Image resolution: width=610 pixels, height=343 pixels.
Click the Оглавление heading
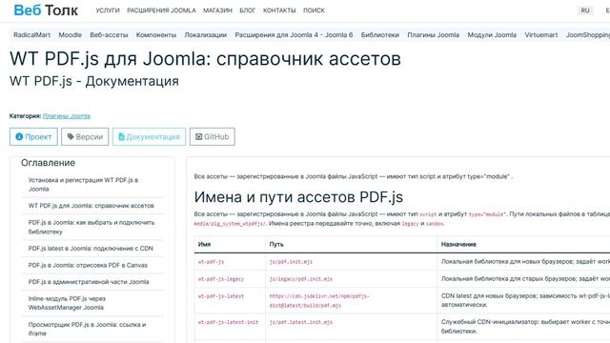click(x=49, y=163)
